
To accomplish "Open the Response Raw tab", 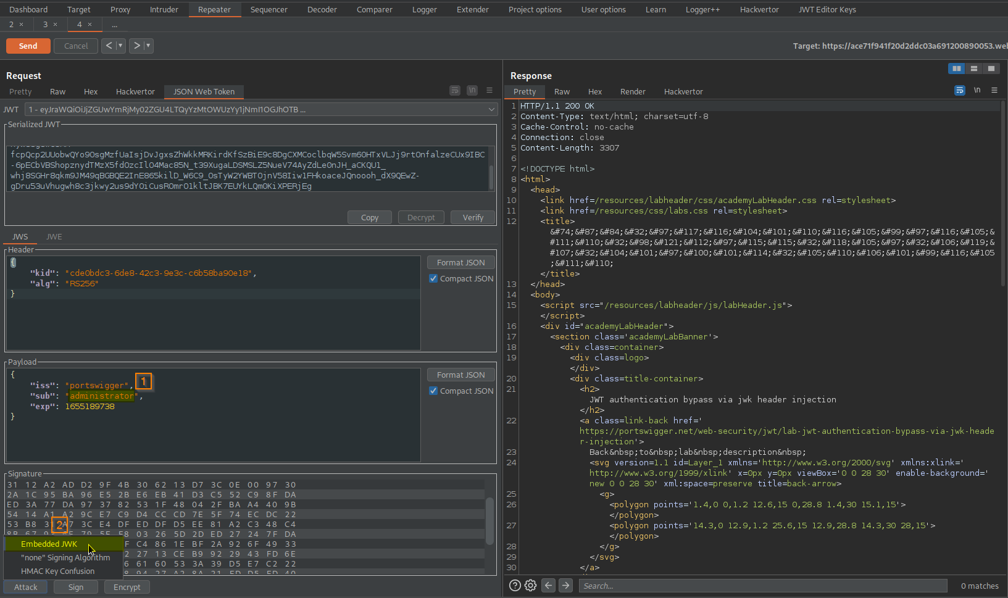I will point(562,92).
